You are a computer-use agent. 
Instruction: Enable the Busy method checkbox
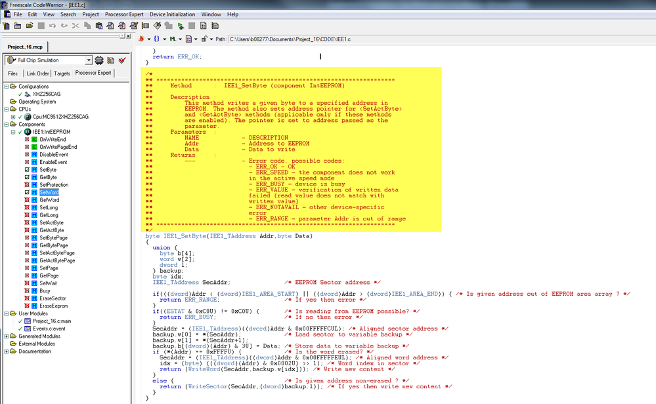[x=27, y=291]
